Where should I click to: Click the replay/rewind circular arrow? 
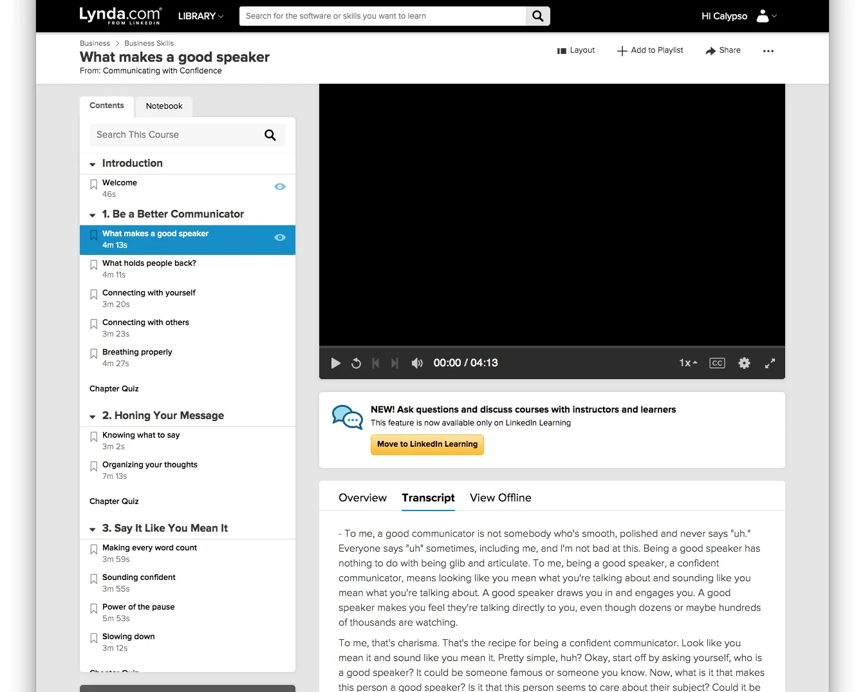tap(356, 363)
